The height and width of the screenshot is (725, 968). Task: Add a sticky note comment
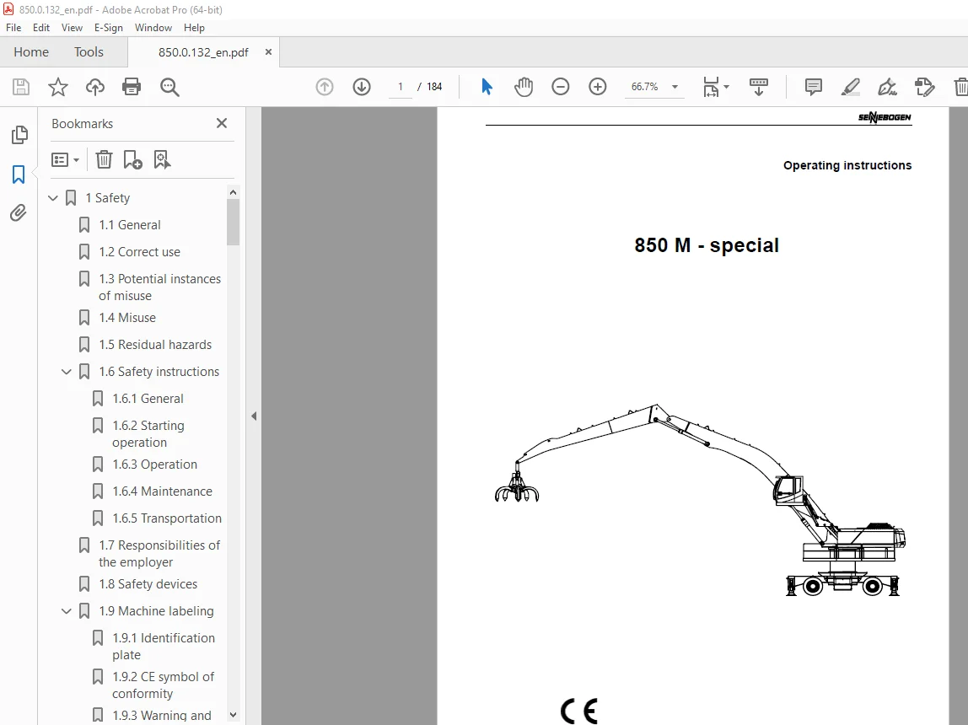pyautogui.click(x=814, y=87)
